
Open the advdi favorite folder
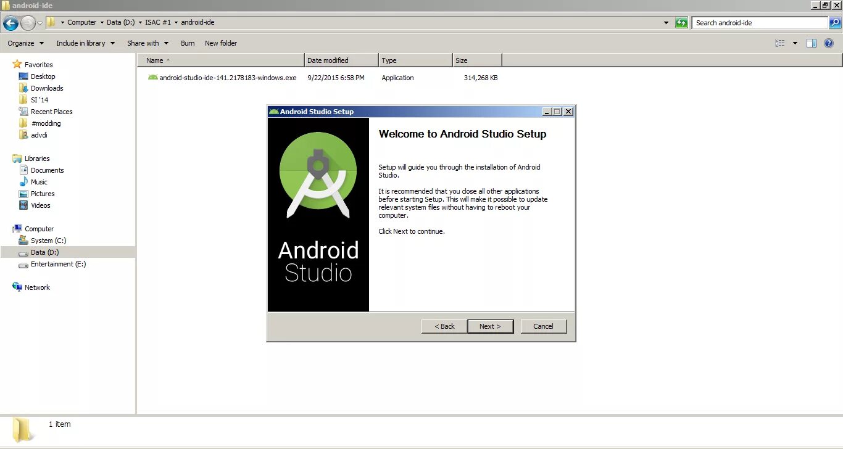click(39, 135)
